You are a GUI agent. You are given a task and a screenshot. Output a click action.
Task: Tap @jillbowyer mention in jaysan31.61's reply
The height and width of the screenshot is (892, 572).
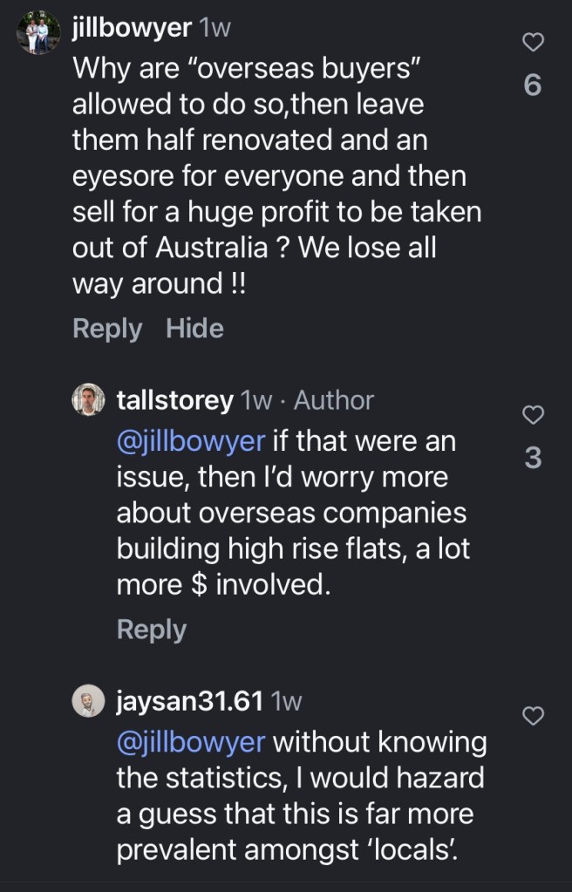click(x=190, y=742)
